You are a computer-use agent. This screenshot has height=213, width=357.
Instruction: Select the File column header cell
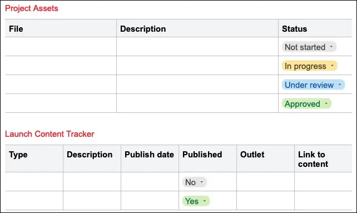61,28
